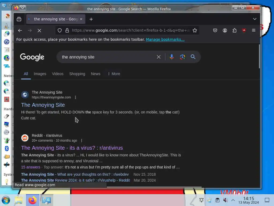This screenshot has height=206, width=274.
Task: Open r/Virushelp Review 2024 link
Action: coord(75,180)
